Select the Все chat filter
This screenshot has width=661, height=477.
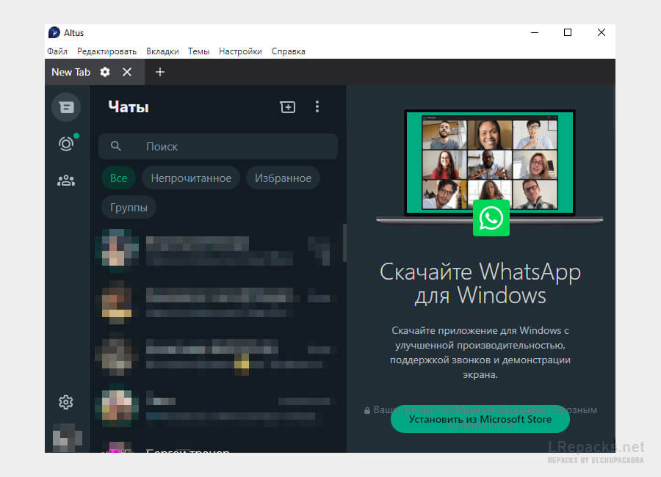pyautogui.click(x=118, y=178)
